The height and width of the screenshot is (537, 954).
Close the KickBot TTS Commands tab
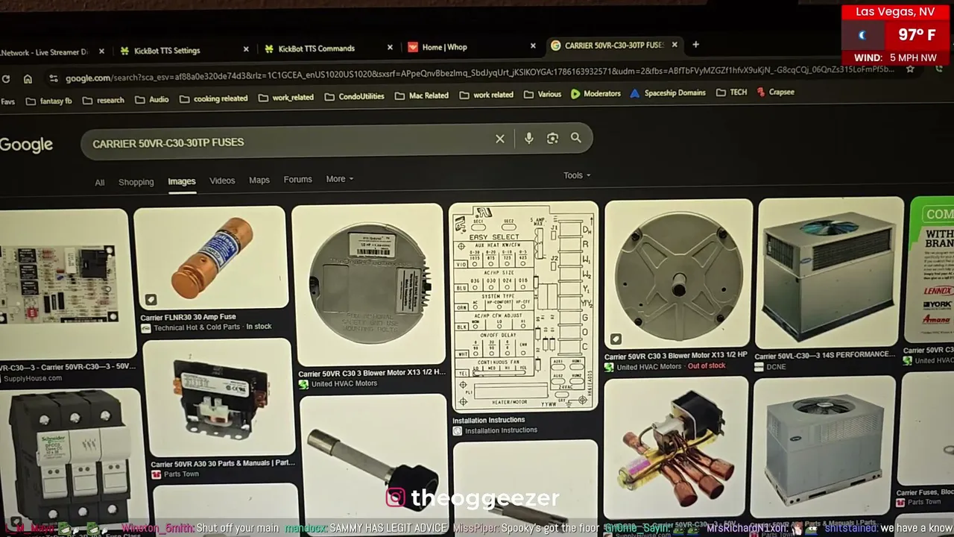click(390, 48)
